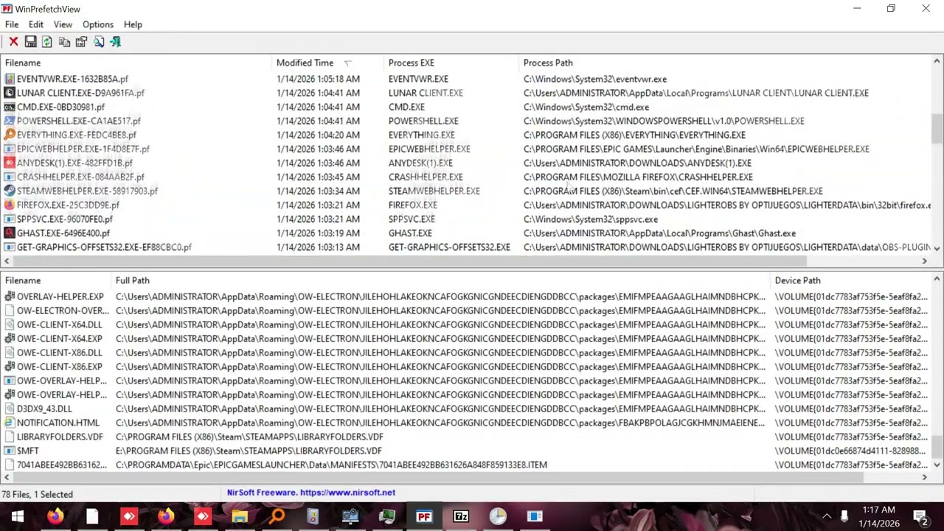Open the View menu
Screen dimensions: 944x531
click(x=63, y=24)
